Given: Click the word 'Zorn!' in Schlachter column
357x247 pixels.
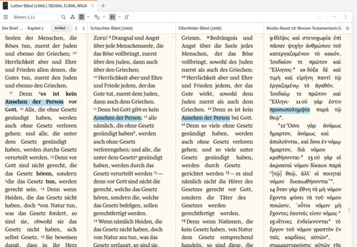Looking at the screenshot, I should (100, 38).
